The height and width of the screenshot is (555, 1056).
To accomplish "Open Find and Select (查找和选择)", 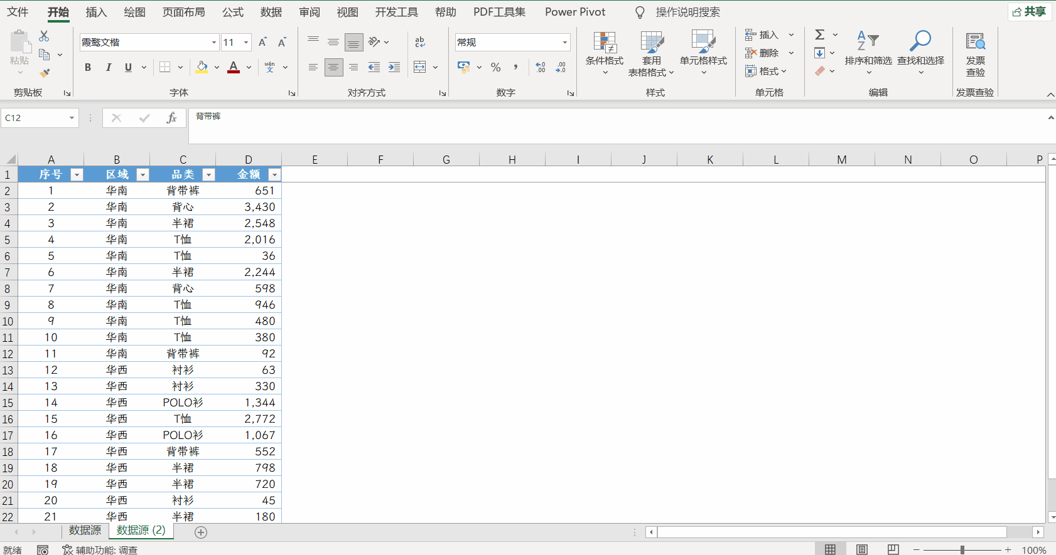I will pyautogui.click(x=920, y=53).
